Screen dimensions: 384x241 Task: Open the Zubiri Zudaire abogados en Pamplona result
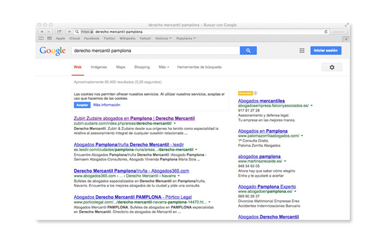point(134,118)
